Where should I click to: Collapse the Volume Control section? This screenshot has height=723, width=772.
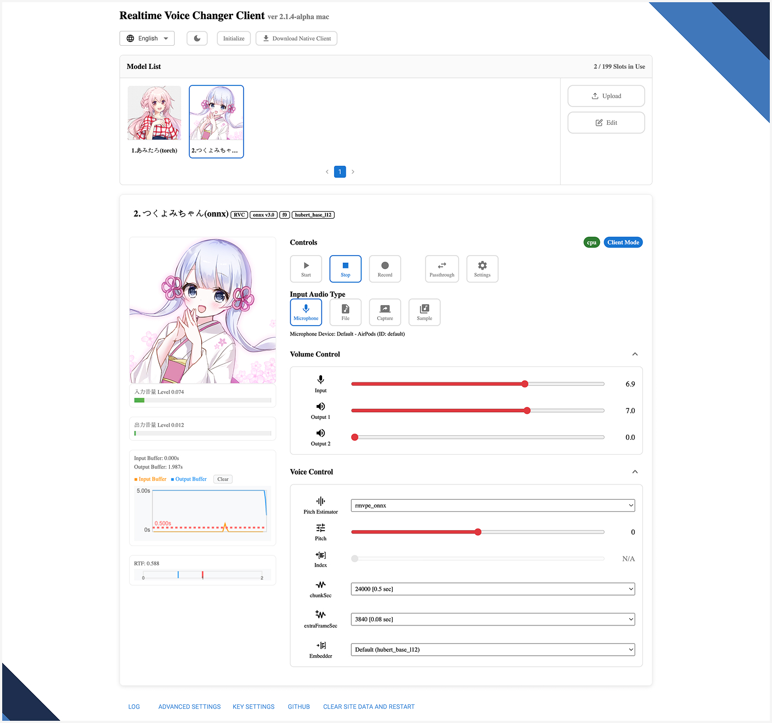[x=635, y=354]
